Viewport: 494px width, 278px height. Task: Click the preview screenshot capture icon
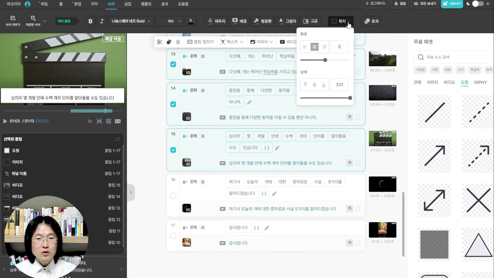click(x=99, y=121)
